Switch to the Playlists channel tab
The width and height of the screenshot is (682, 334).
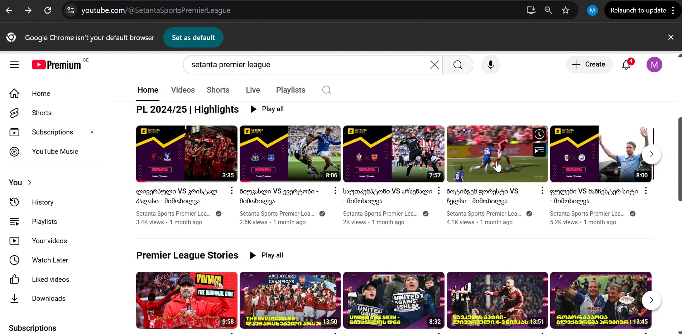(x=291, y=90)
